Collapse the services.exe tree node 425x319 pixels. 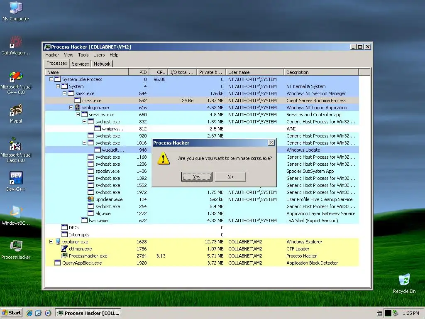coord(78,115)
